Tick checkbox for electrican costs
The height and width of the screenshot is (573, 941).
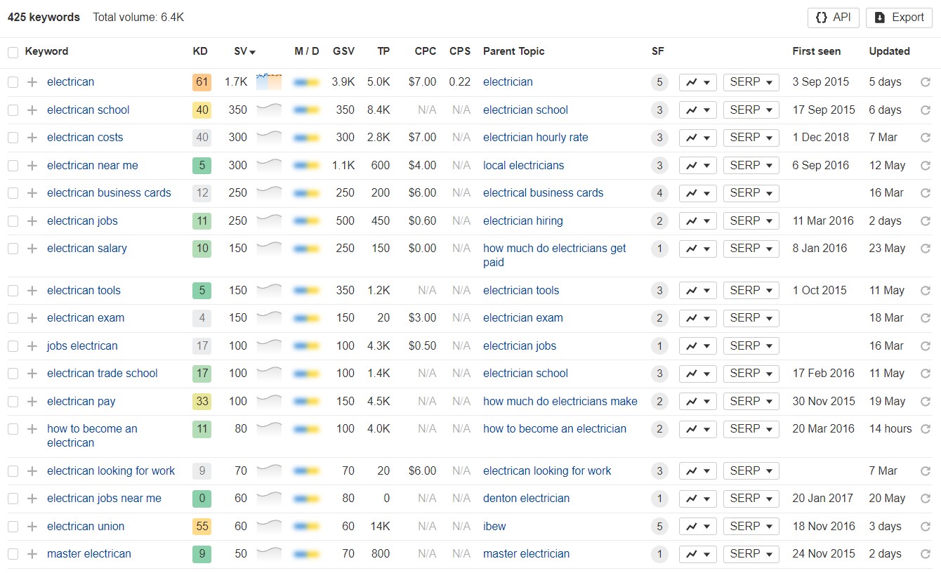pos(13,138)
